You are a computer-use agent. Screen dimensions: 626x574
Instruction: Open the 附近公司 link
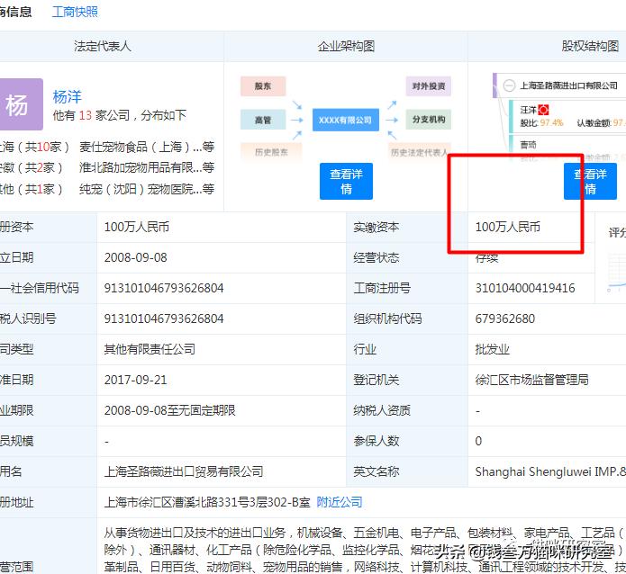click(x=340, y=502)
